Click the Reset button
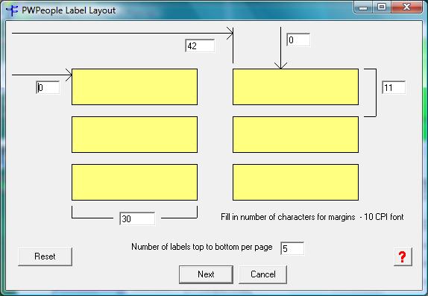Screen dimensions: 428x296 pyautogui.click(x=45, y=256)
